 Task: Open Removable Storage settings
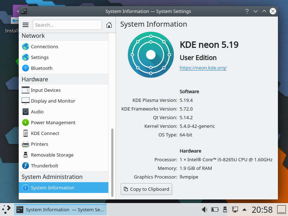point(52,155)
